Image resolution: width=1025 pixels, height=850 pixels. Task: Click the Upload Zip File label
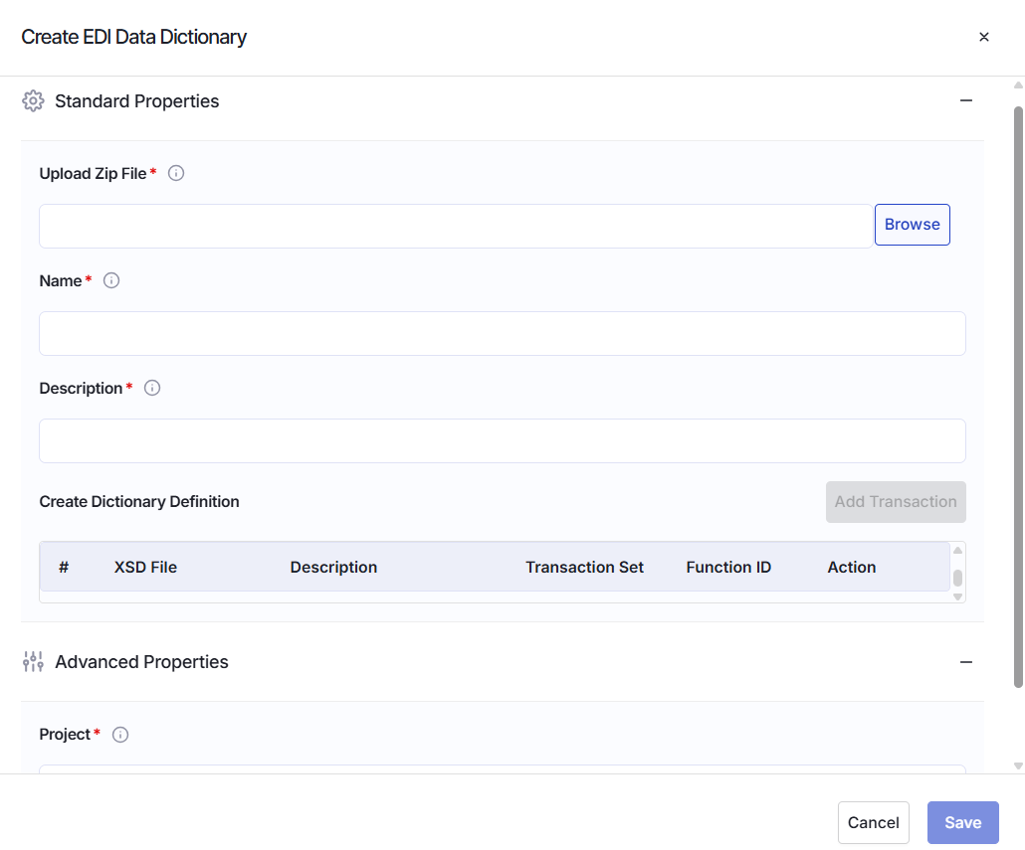(x=93, y=174)
